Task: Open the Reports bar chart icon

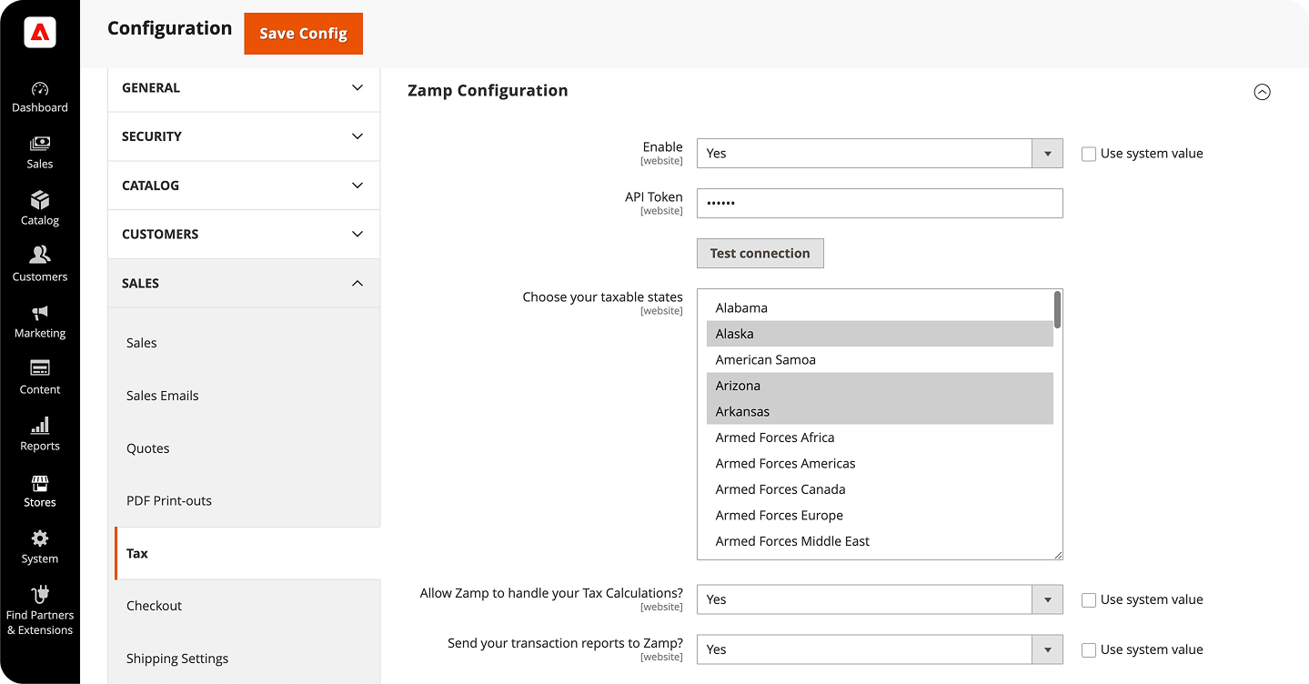Action: pyautogui.click(x=40, y=425)
